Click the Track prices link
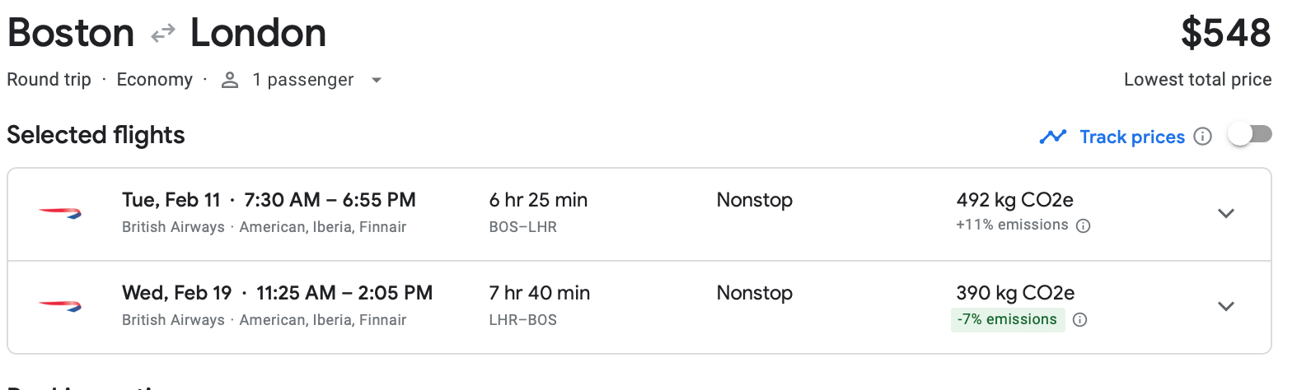Screen dimensions: 1297x390 pyautogui.click(x=1132, y=137)
